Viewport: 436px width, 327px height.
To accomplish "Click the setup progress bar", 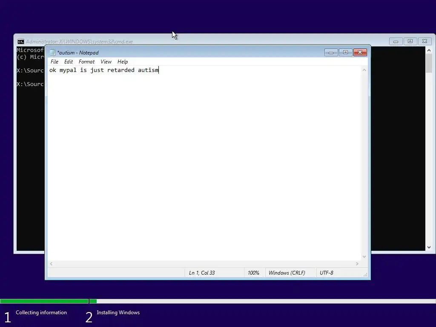I will pyautogui.click(x=218, y=301).
